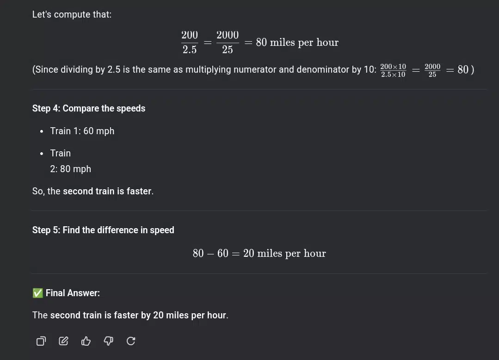Click the '80 − 60 = 20 miles per hour' equation
Viewport: 499px width, 360px height.
259,254
